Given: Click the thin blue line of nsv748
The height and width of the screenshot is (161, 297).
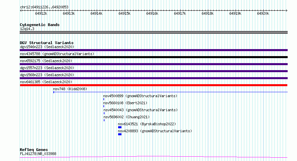Looking at the screenshot, I should tap(171, 92).
